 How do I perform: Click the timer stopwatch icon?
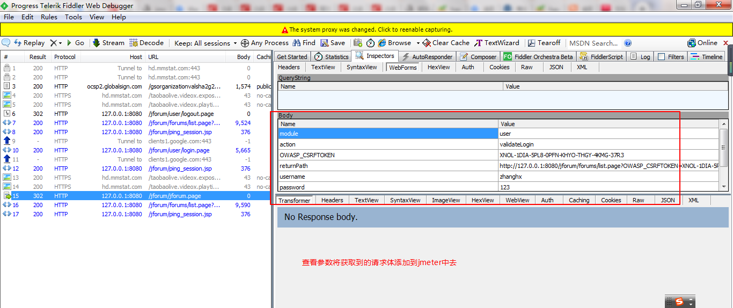click(370, 43)
